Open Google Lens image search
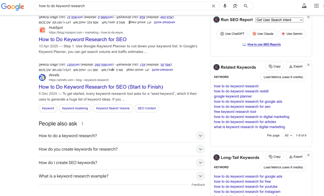Image resolution: width=324 pixels, height=196 pixels. [x=235, y=6]
